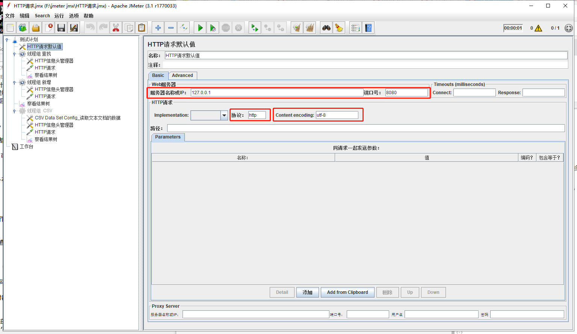This screenshot has height=334, width=577.
Task: Click the server IP field showing 127.0.0.1
Action: [x=277, y=92]
